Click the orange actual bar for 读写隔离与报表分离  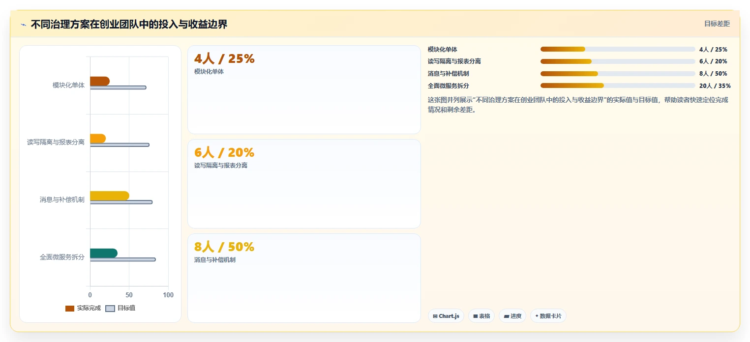98,139
